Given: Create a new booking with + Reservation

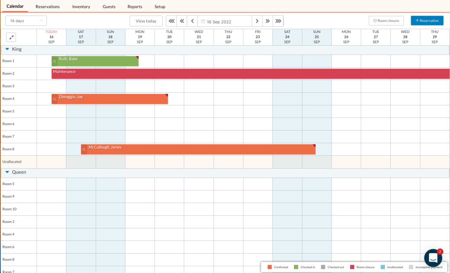Looking at the screenshot, I should (428, 20).
